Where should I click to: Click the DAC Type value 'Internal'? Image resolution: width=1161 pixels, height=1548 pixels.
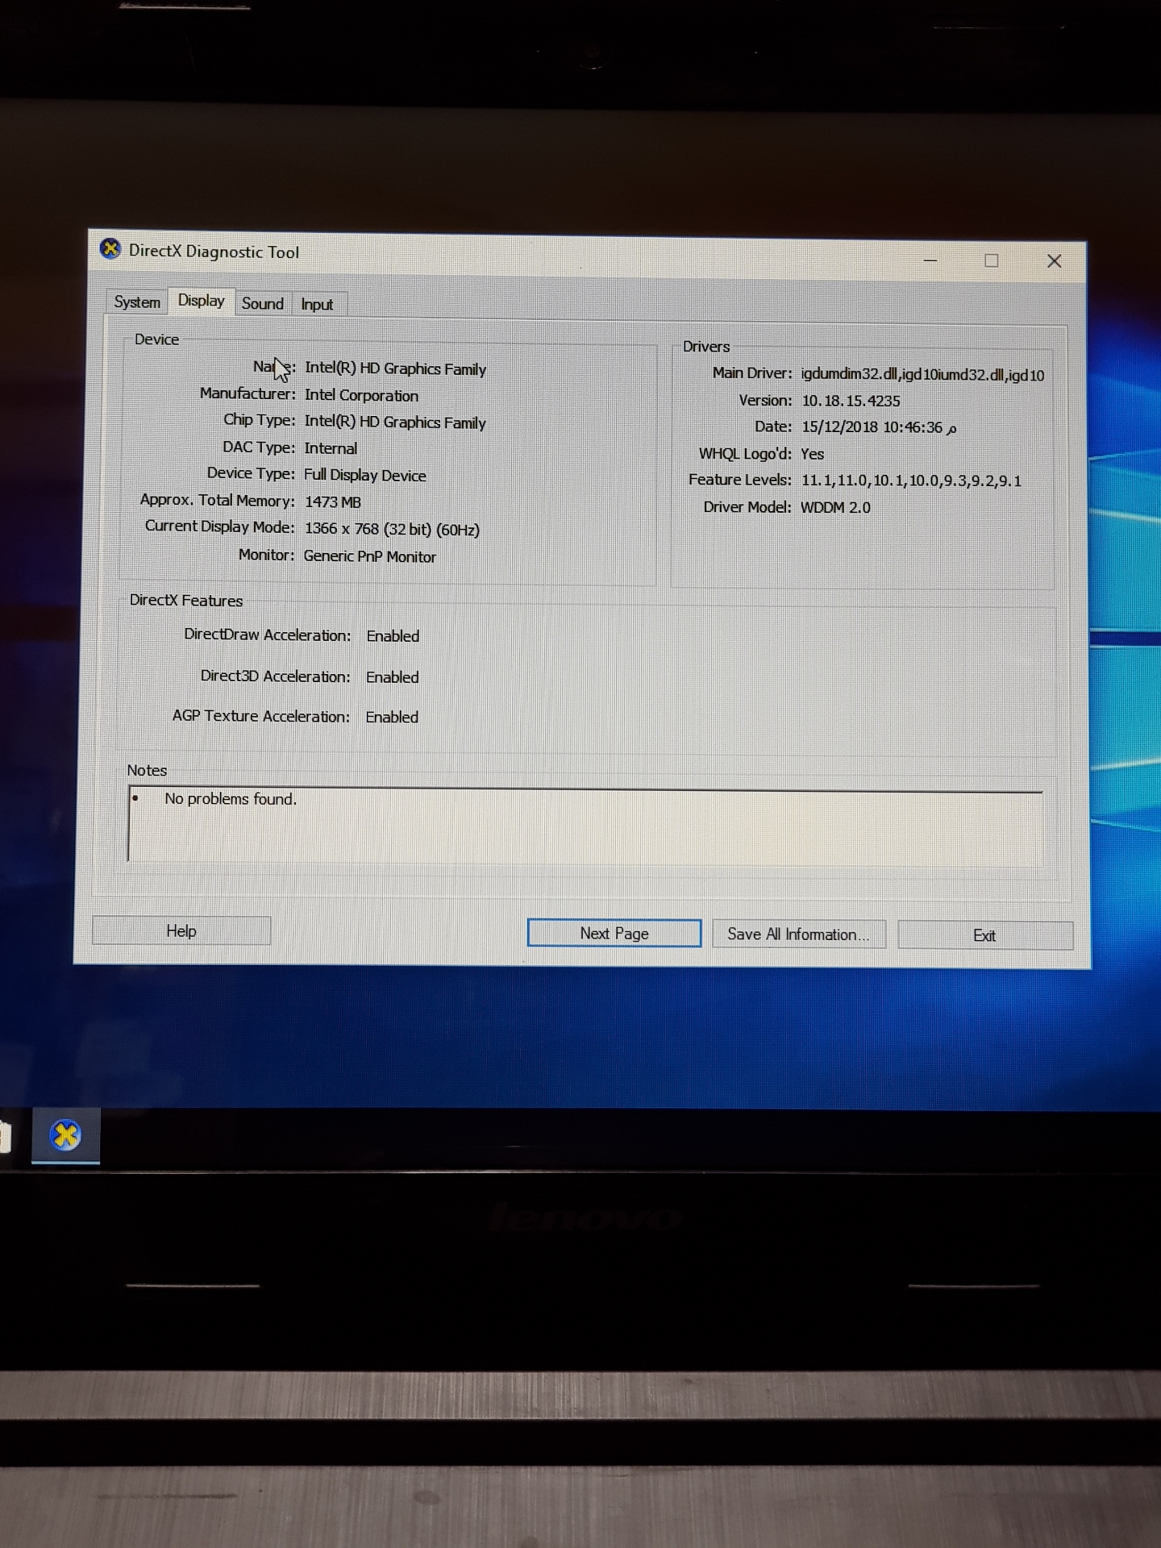click(331, 448)
